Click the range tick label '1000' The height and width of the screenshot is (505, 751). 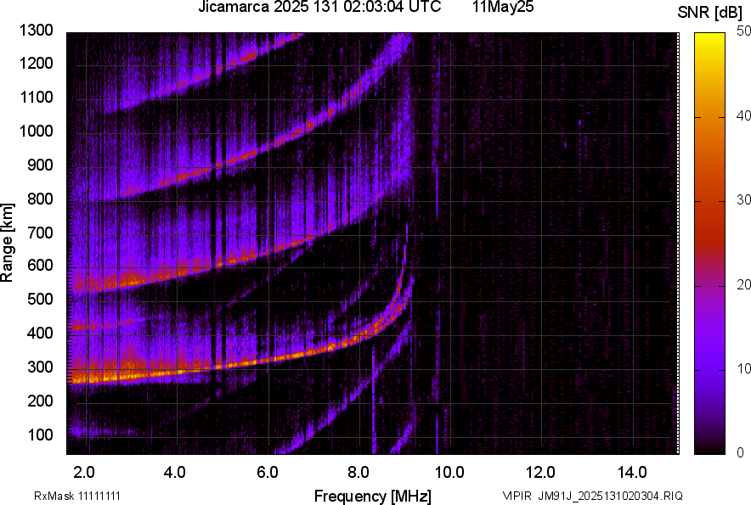pos(36,131)
